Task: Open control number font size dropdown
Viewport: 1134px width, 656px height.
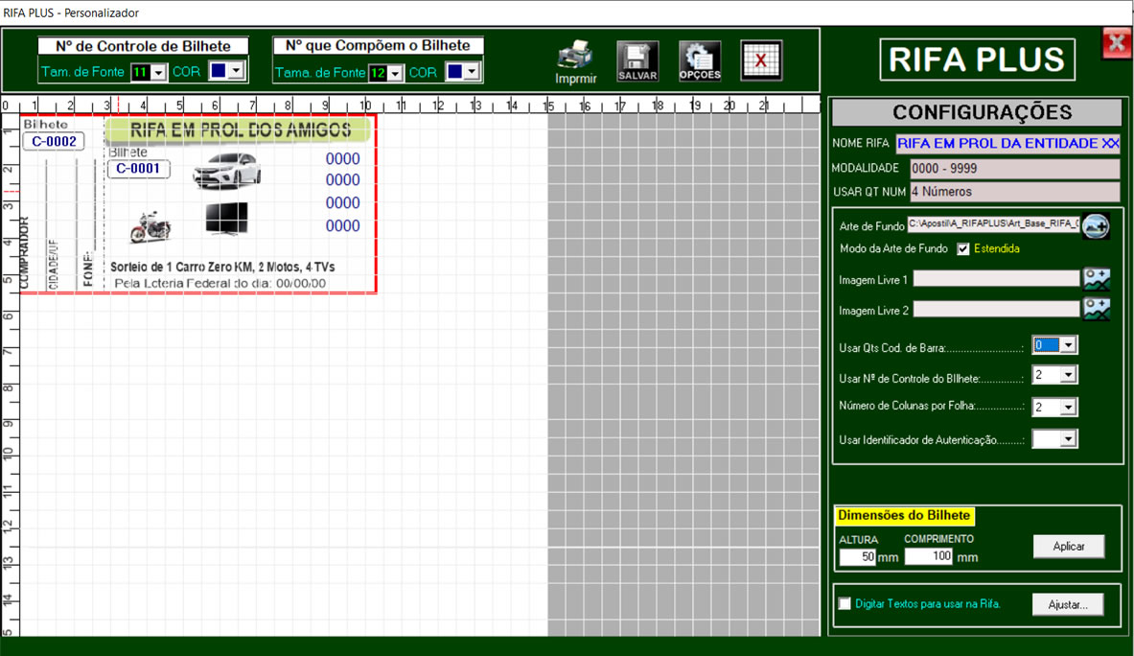Action: click(x=158, y=73)
